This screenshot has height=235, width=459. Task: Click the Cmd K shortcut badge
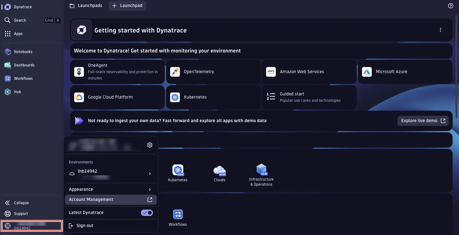click(52, 20)
